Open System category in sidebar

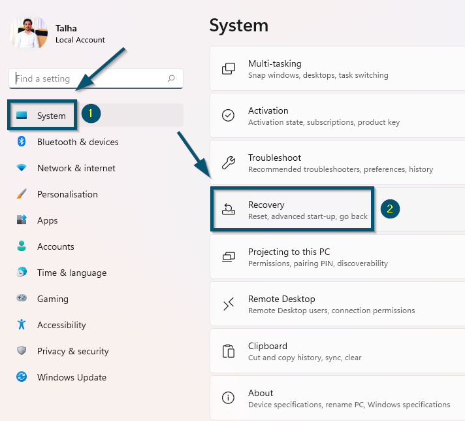tap(96, 115)
